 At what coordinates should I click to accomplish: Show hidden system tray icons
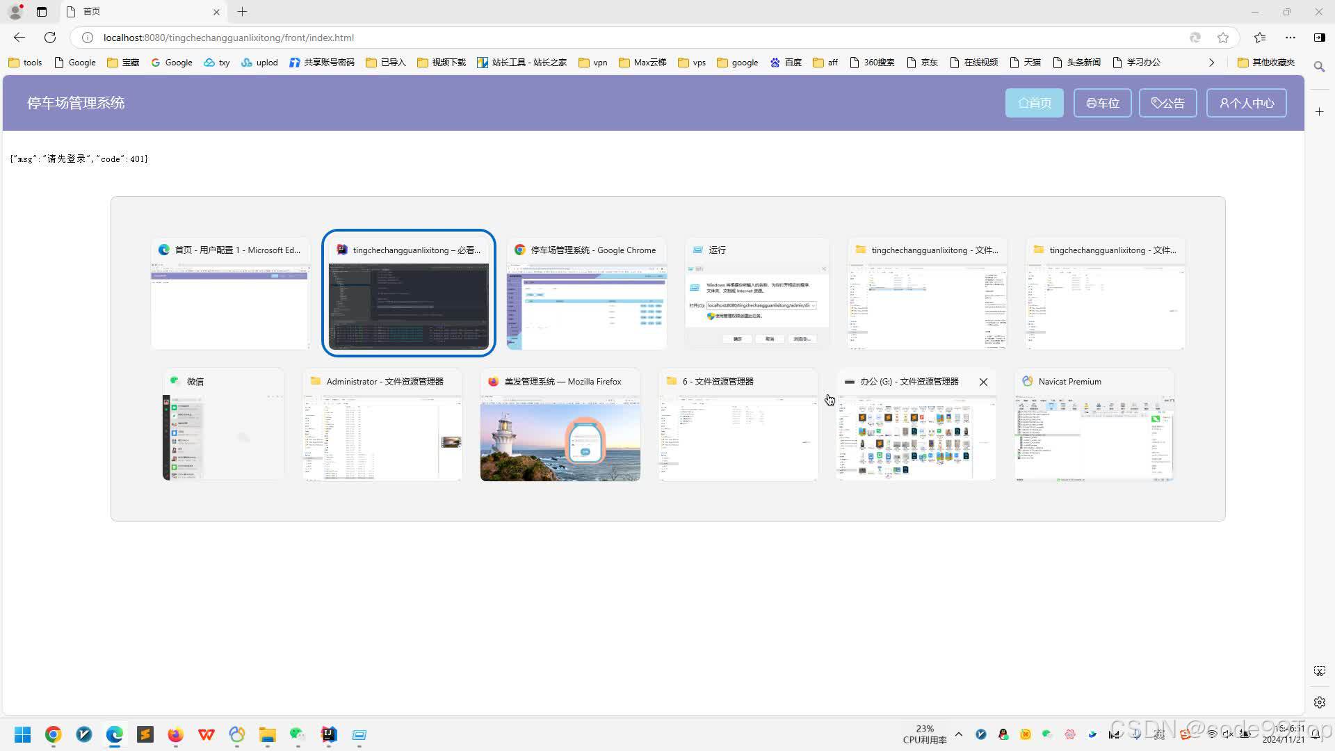(x=959, y=734)
